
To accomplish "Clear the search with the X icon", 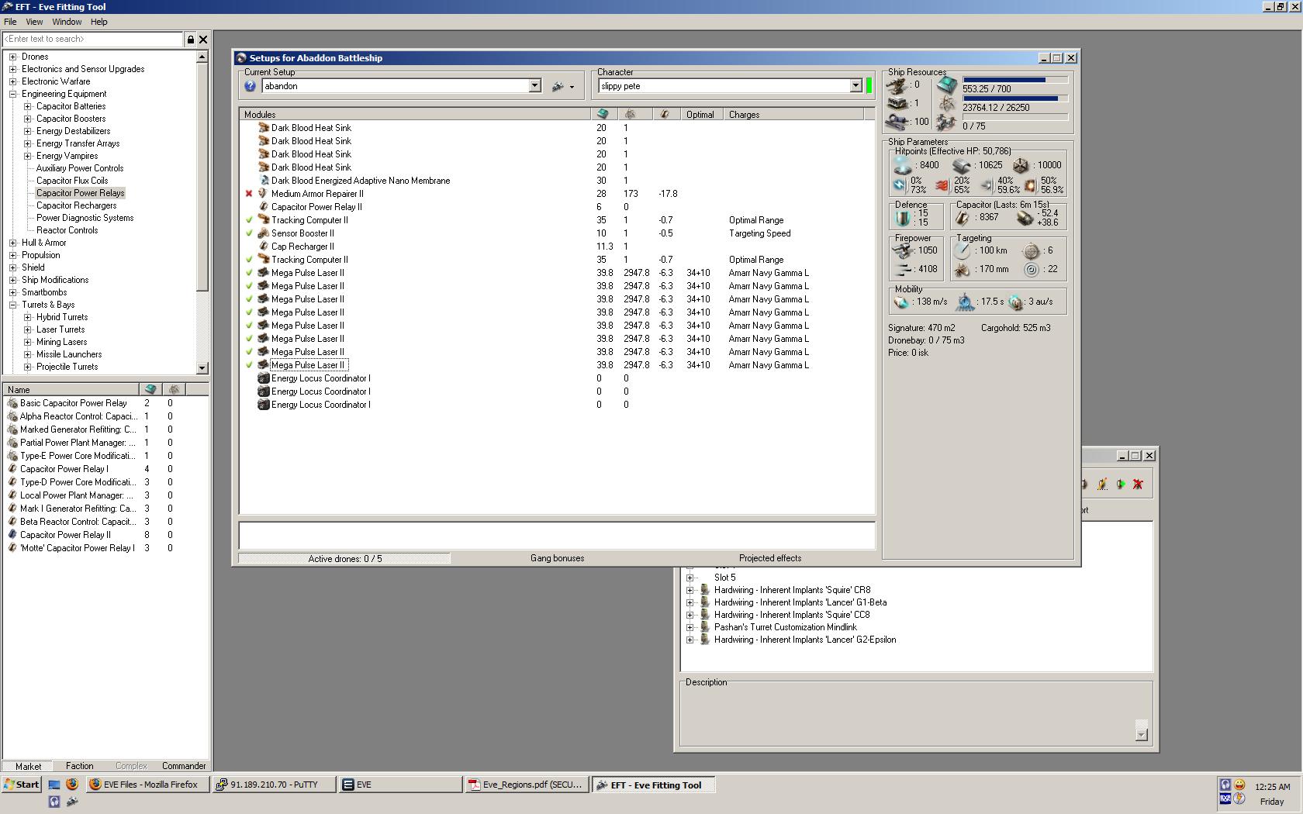I will (x=203, y=39).
